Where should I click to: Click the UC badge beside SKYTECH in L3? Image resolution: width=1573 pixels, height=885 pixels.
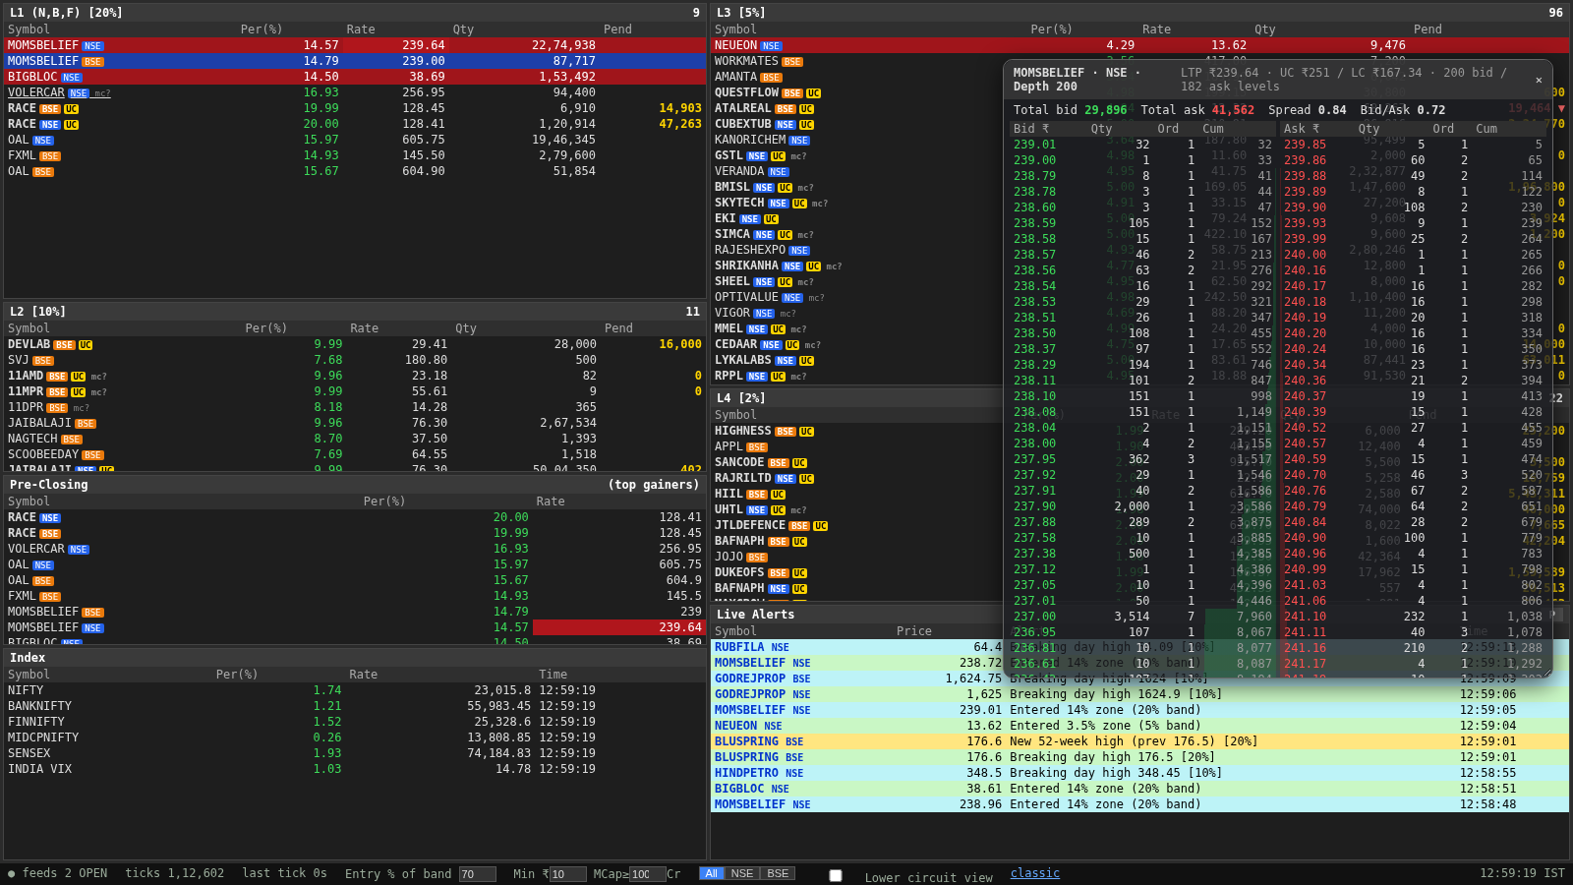coord(799,204)
